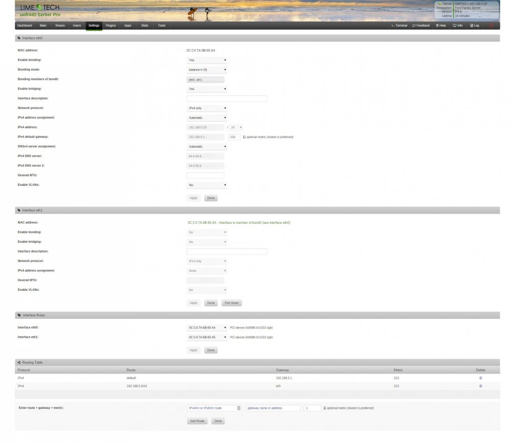
Task: Open eth0 IPv4 address assignment dropdown
Action: (207, 118)
